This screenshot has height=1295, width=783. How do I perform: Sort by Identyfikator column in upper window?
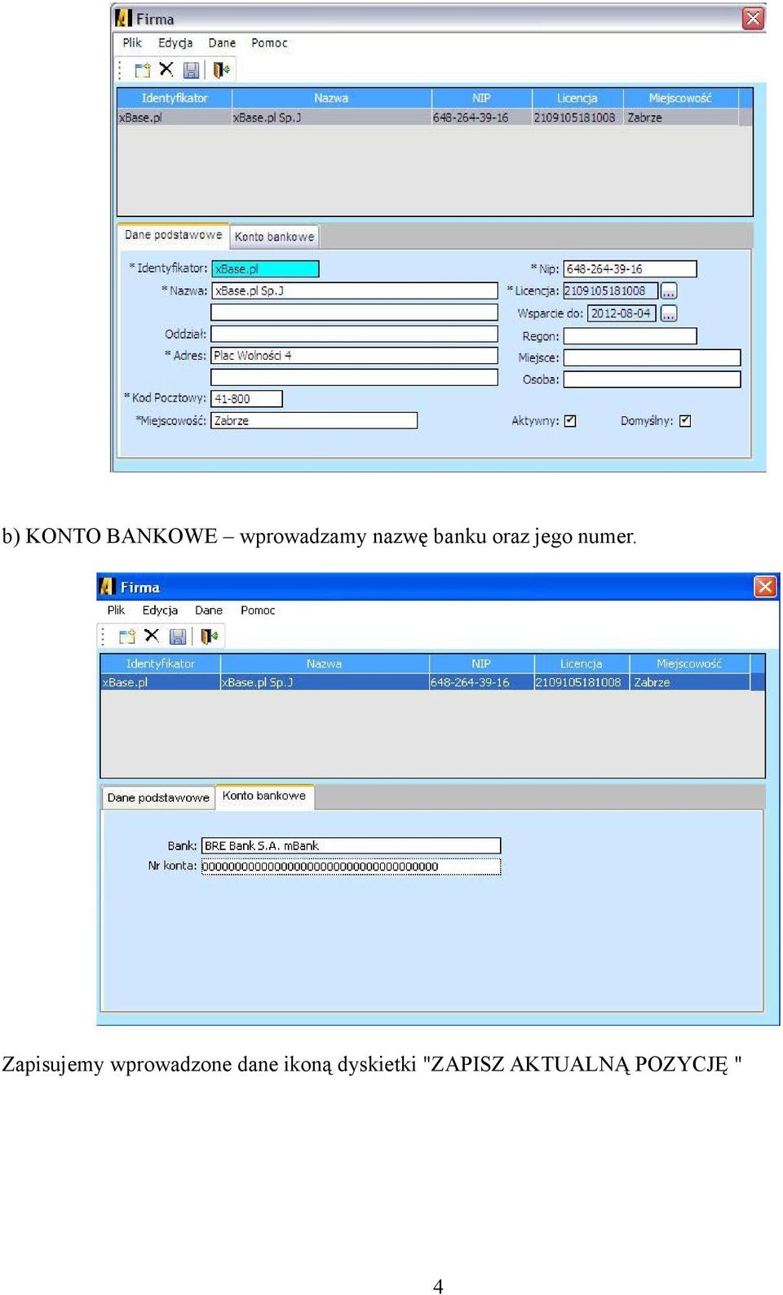pyautogui.click(x=175, y=98)
